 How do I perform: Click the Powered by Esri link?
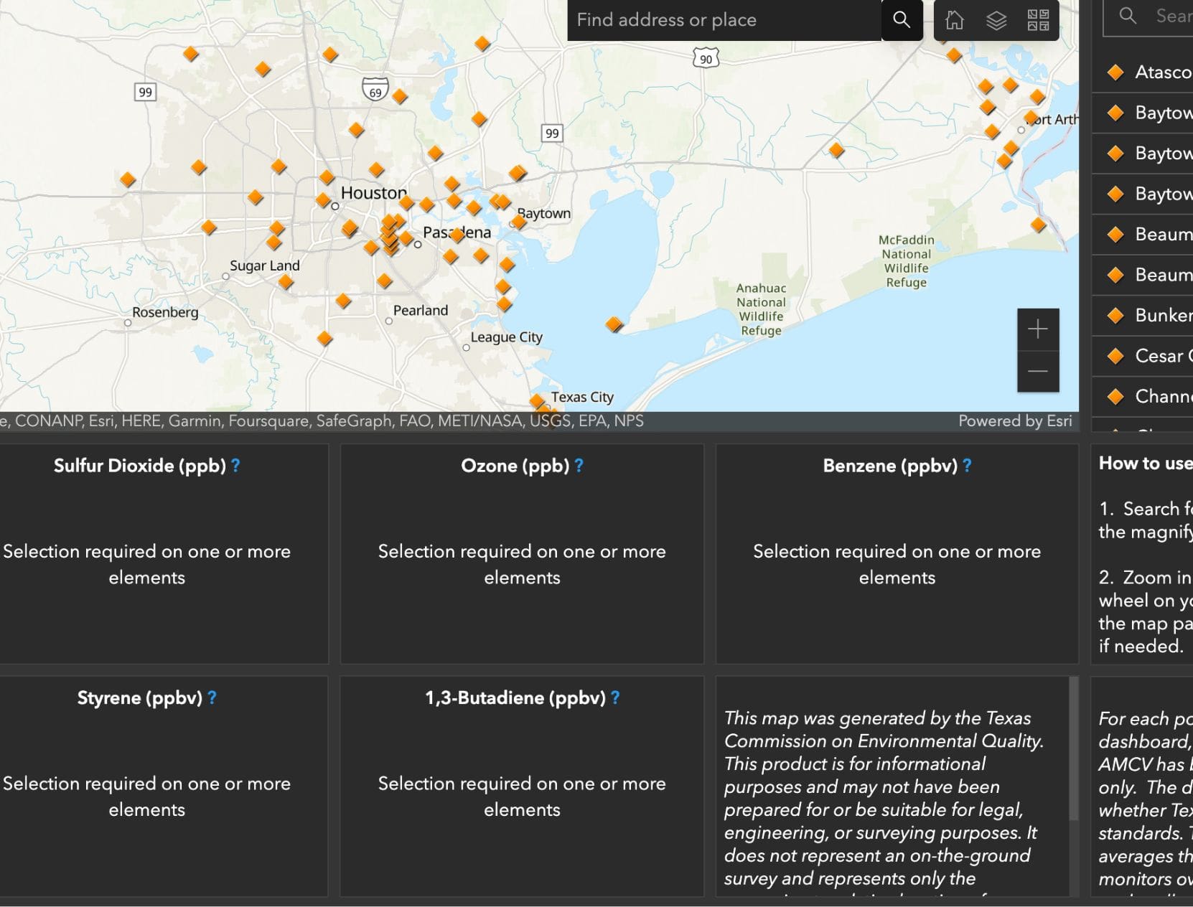pyautogui.click(x=1015, y=420)
